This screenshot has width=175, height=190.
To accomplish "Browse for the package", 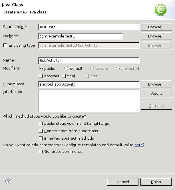I will (x=156, y=36).
